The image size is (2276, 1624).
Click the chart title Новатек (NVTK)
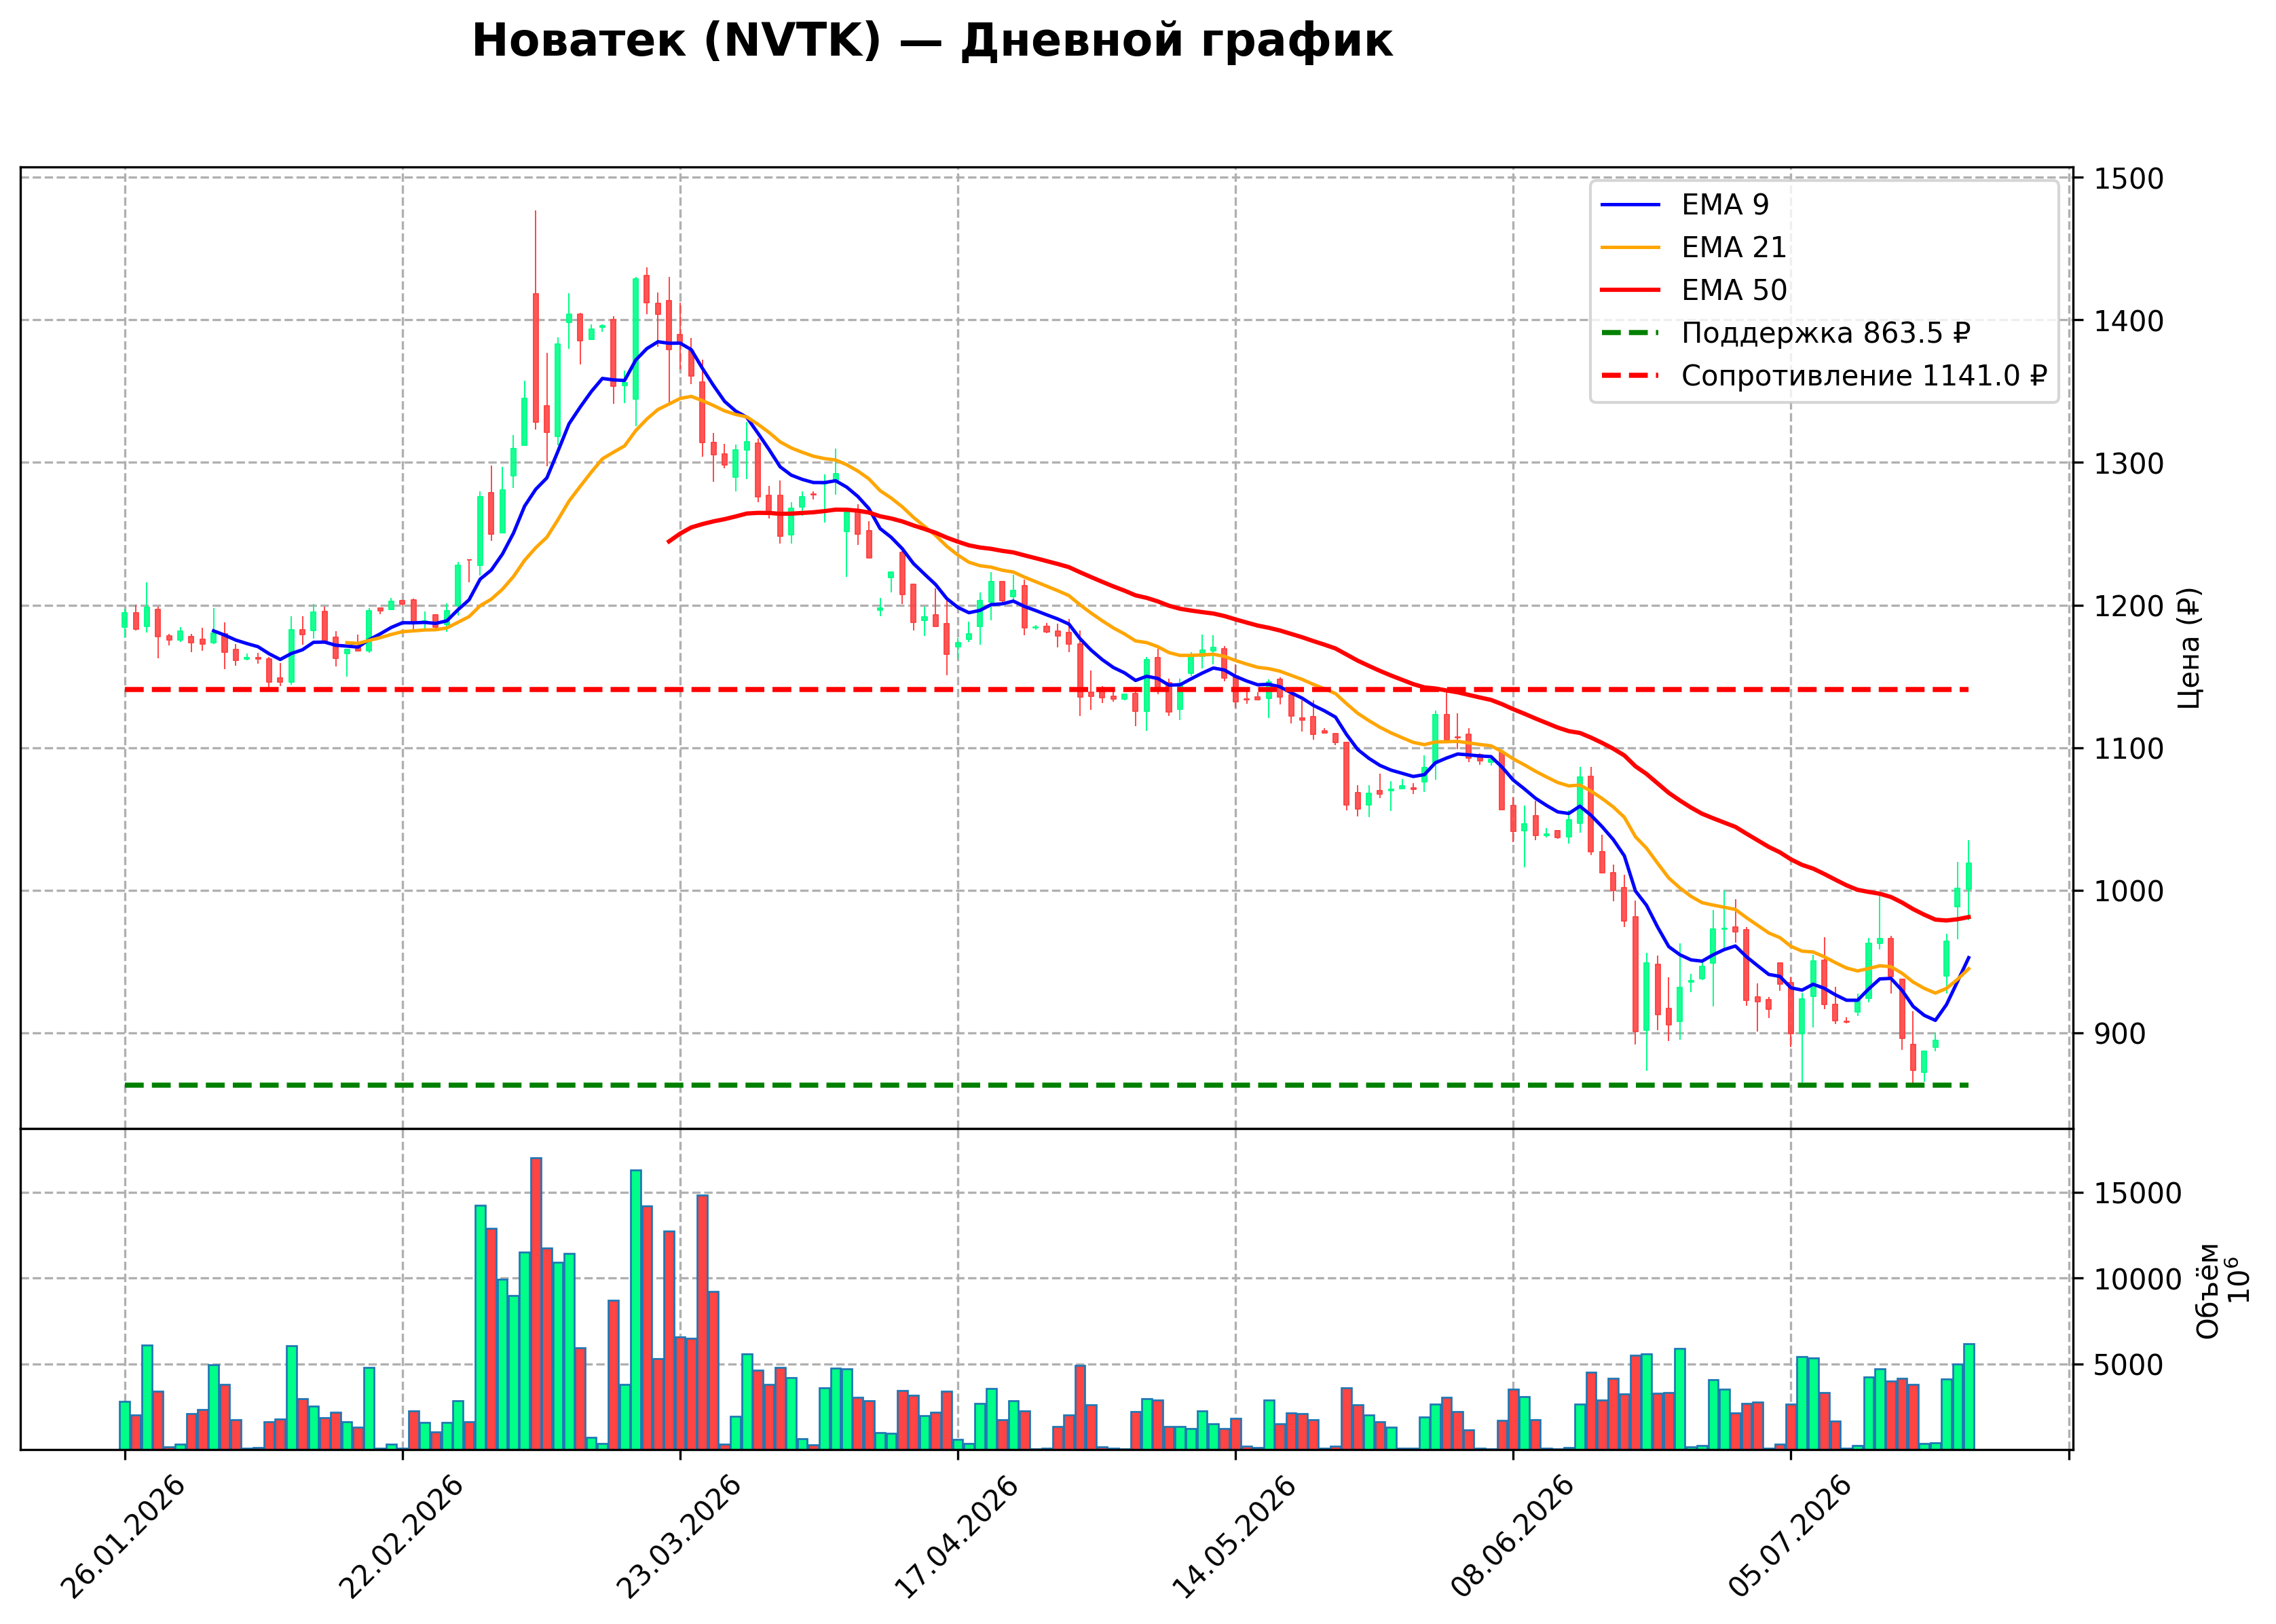[677, 42]
